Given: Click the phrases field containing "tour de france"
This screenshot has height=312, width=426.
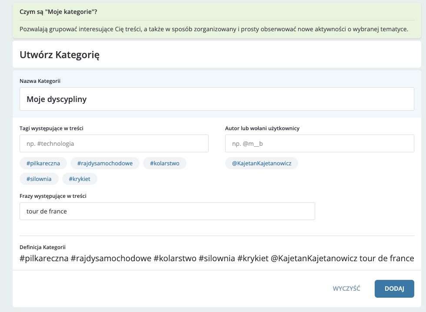Looking at the screenshot, I should coord(167,211).
